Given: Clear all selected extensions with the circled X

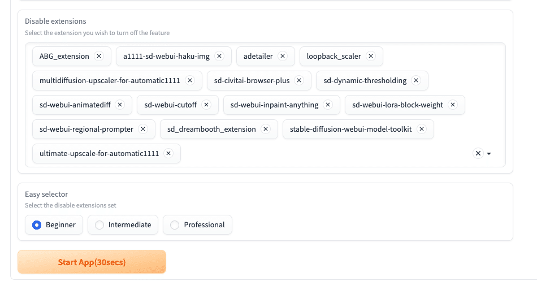Looking at the screenshot, I should [x=478, y=153].
